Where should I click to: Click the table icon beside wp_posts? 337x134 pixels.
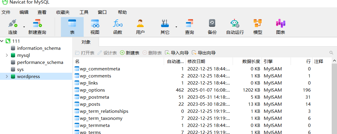[77, 104]
